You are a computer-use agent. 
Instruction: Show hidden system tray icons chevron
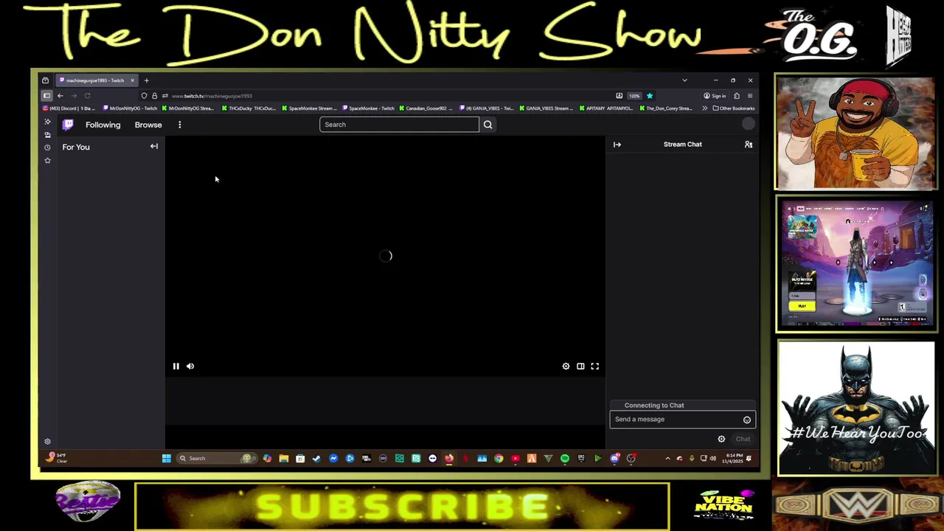[667, 459]
